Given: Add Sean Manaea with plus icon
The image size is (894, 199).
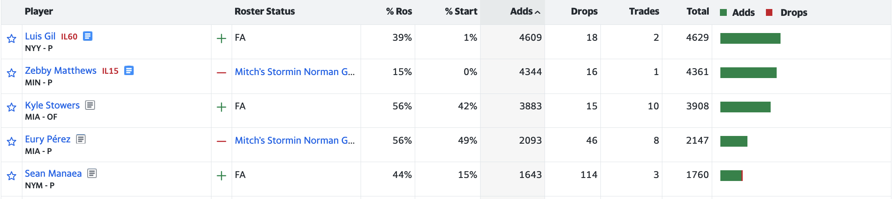Looking at the screenshot, I should (221, 176).
